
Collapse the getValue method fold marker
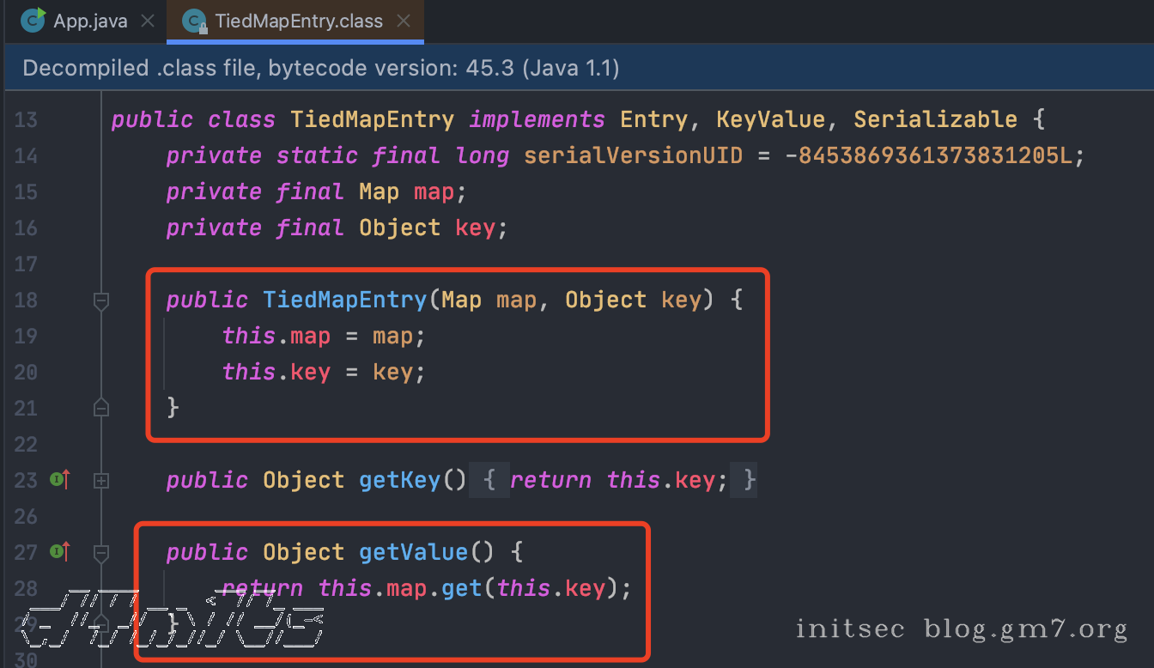coord(101,553)
